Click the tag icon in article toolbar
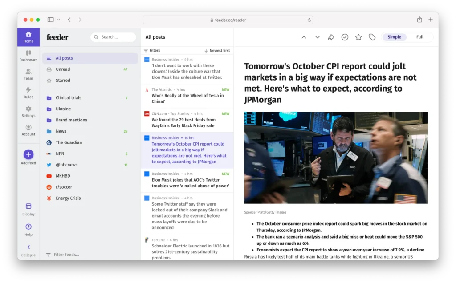 click(x=372, y=37)
